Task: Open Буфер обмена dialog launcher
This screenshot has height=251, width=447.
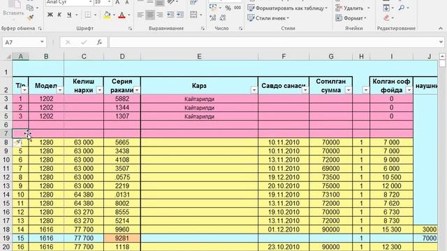Action: point(40,29)
